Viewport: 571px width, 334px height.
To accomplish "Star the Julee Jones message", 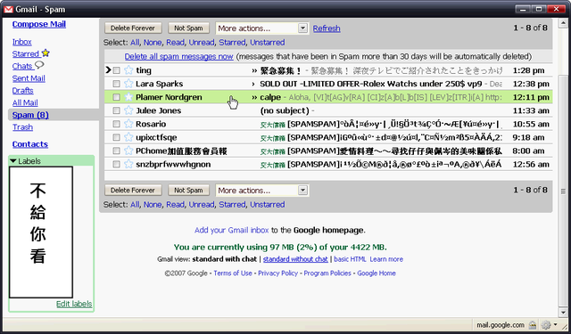I will (x=128, y=110).
